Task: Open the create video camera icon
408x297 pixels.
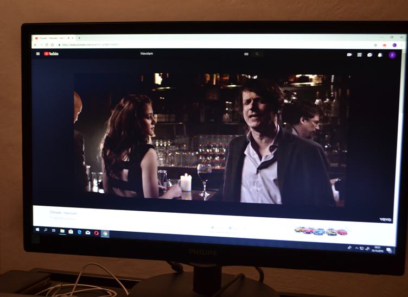Action: 349,55
